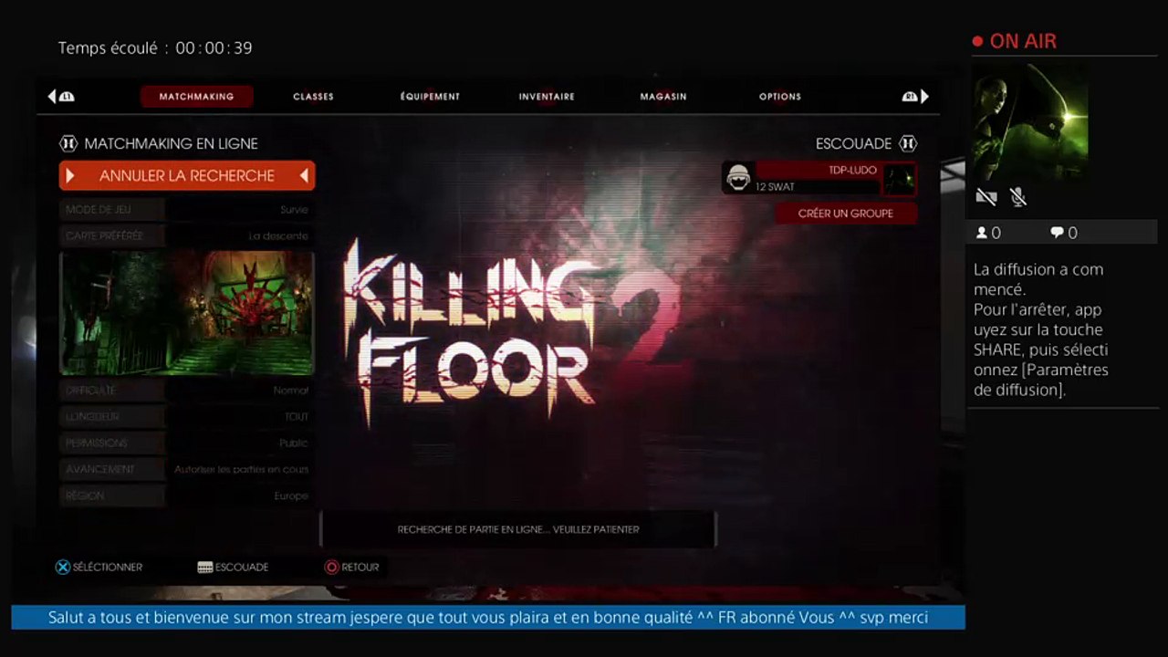
Task: Go to next tab with the R1 arrow
Action: pyautogui.click(x=915, y=96)
